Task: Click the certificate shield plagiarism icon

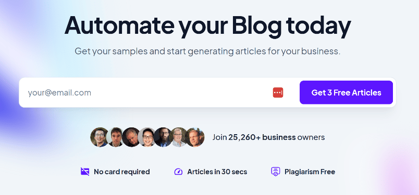Action: pyautogui.click(x=276, y=172)
